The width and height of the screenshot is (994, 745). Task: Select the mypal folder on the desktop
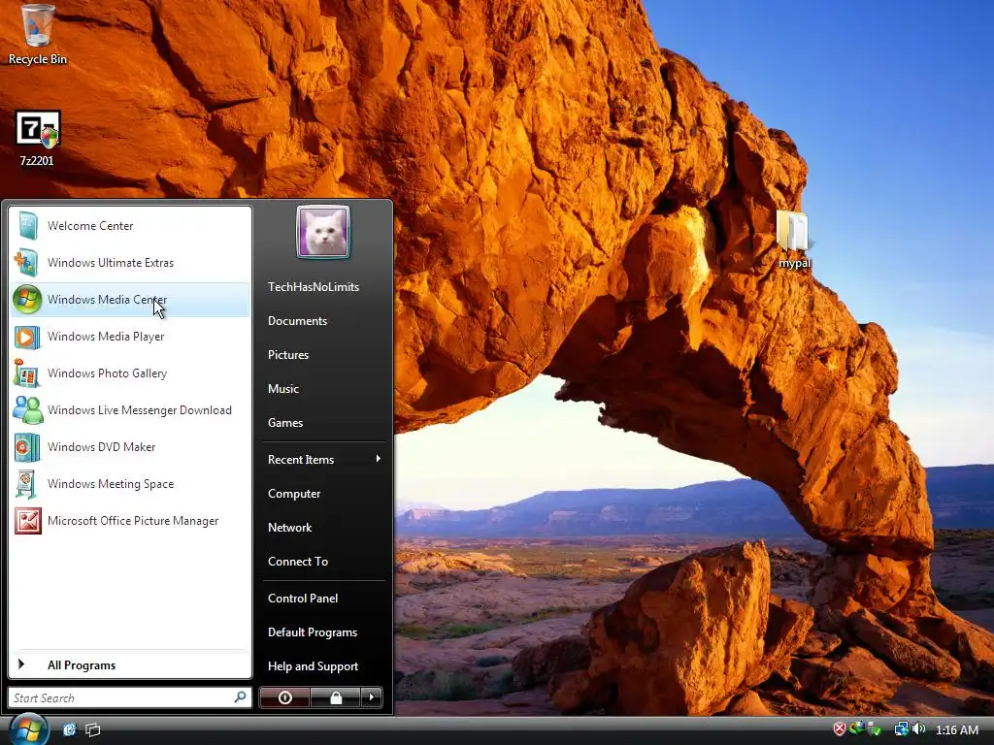(794, 239)
